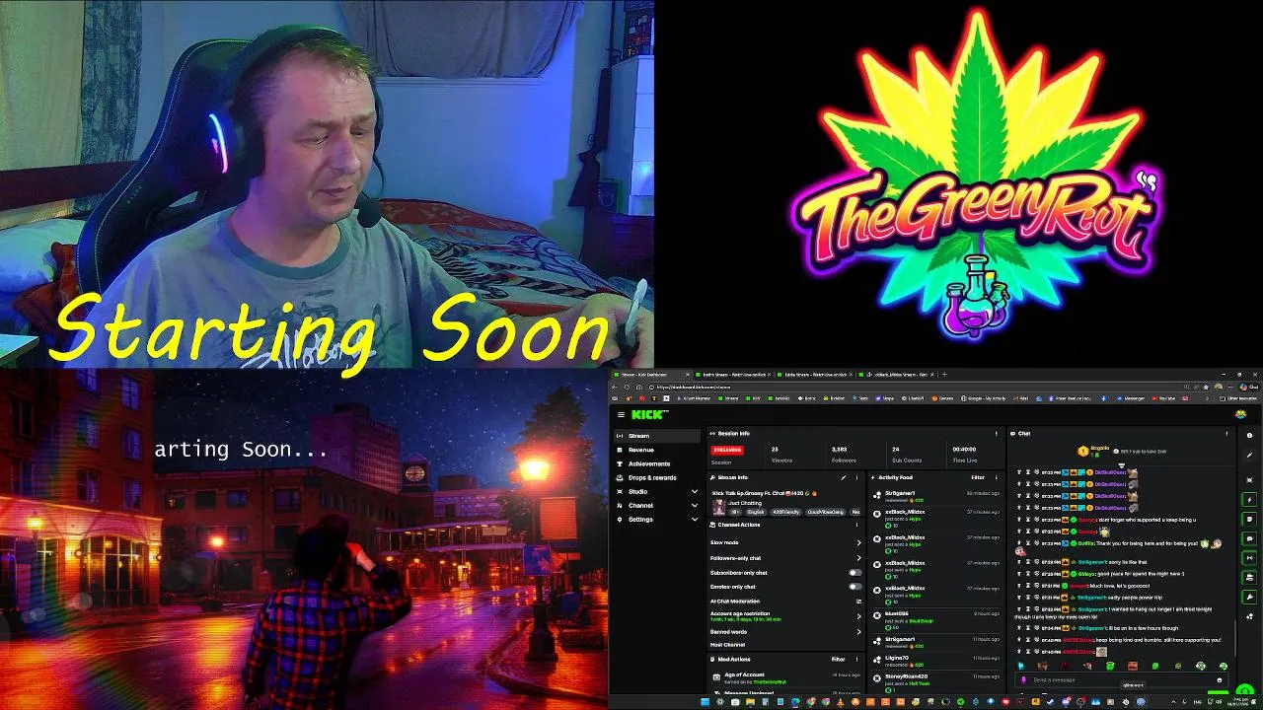Screen dimensions: 1263x710
Task: Toggle Subscribers-only chat switch
Action: point(855,573)
